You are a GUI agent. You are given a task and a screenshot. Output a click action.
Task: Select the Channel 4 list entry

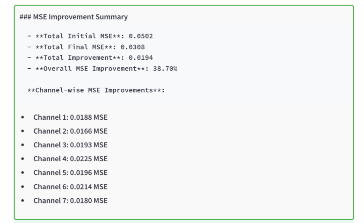tap(70, 158)
